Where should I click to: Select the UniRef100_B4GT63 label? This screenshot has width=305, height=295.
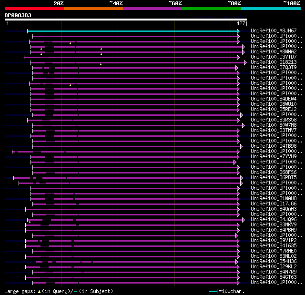(x=274, y=277)
